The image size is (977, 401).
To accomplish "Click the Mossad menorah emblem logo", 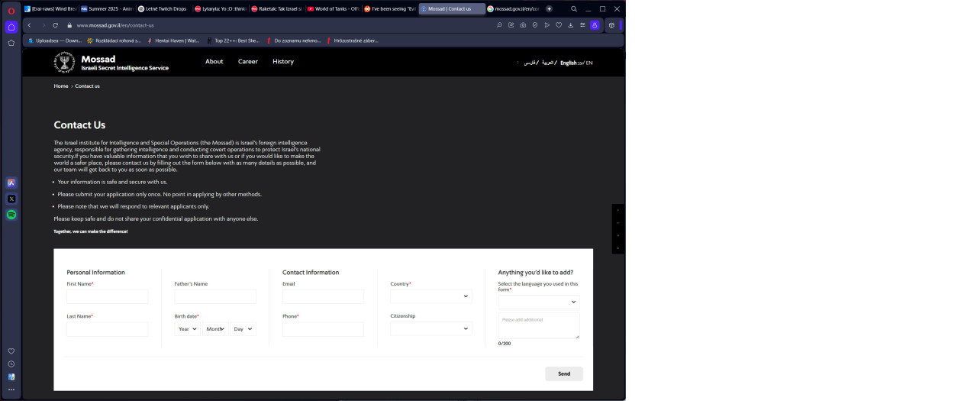I will [64, 63].
